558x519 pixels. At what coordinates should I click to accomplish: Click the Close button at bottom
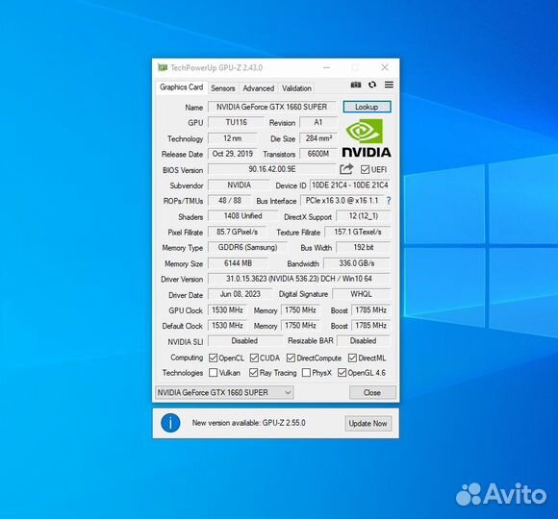(x=372, y=392)
